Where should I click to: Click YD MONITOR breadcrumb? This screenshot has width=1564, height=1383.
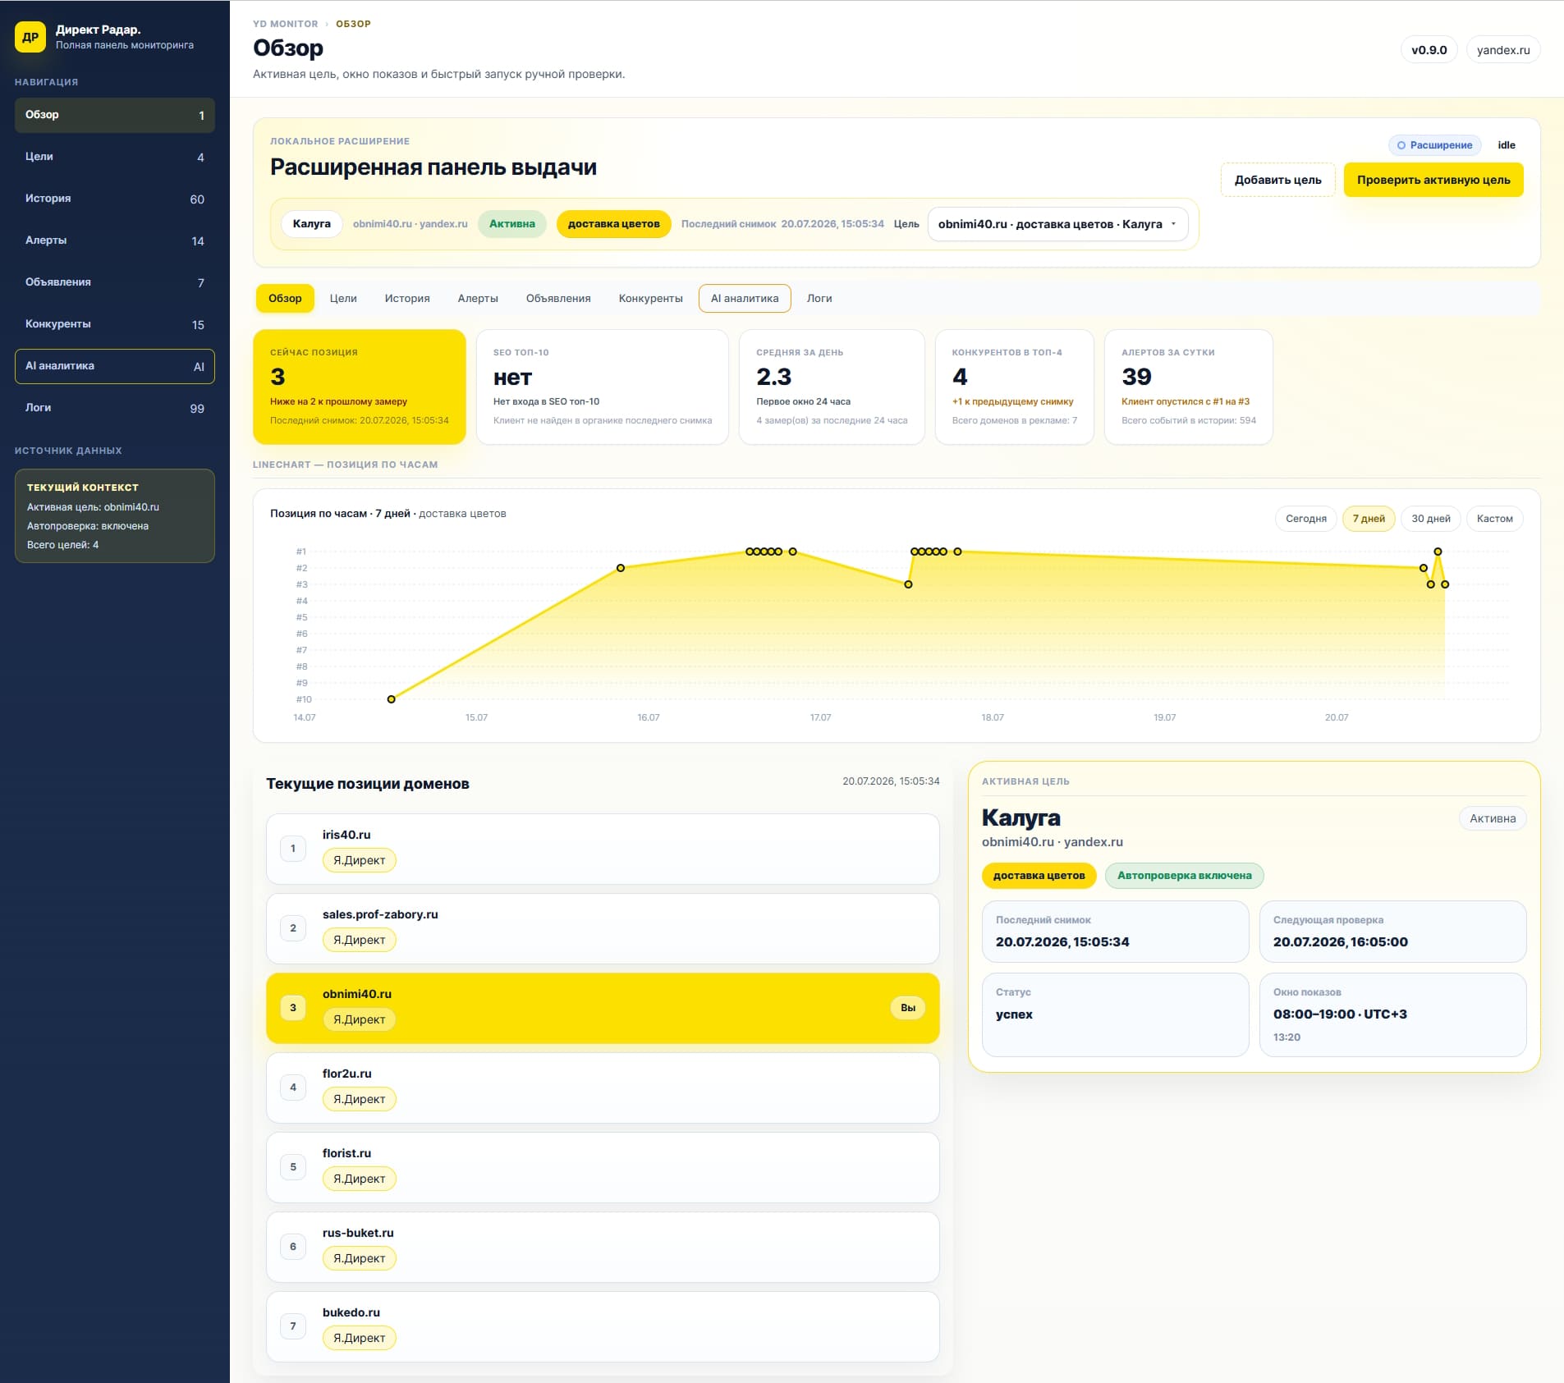pyautogui.click(x=285, y=24)
